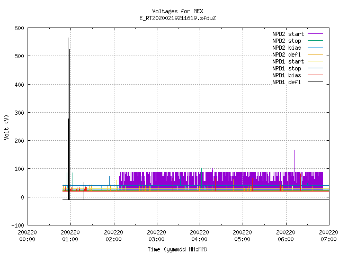Click the NPD2 bias light blue legend line
Viewport: 339px width, 254px height.
pos(315,48)
